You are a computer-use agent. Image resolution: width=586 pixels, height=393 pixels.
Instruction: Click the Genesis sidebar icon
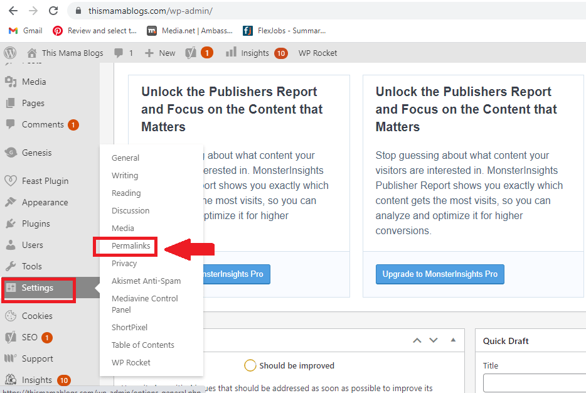coord(11,152)
